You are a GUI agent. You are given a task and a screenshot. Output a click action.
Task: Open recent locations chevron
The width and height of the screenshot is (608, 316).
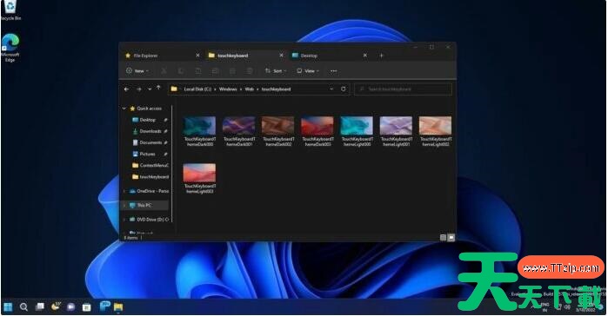(x=150, y=89)
